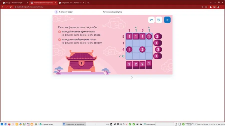Reload the current page
This screenshot has width=225, height=126.
10,7
